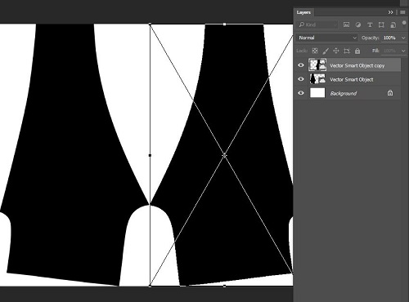Click the top-left corner transform handle
409x302 pixels.
coord(150,24)
